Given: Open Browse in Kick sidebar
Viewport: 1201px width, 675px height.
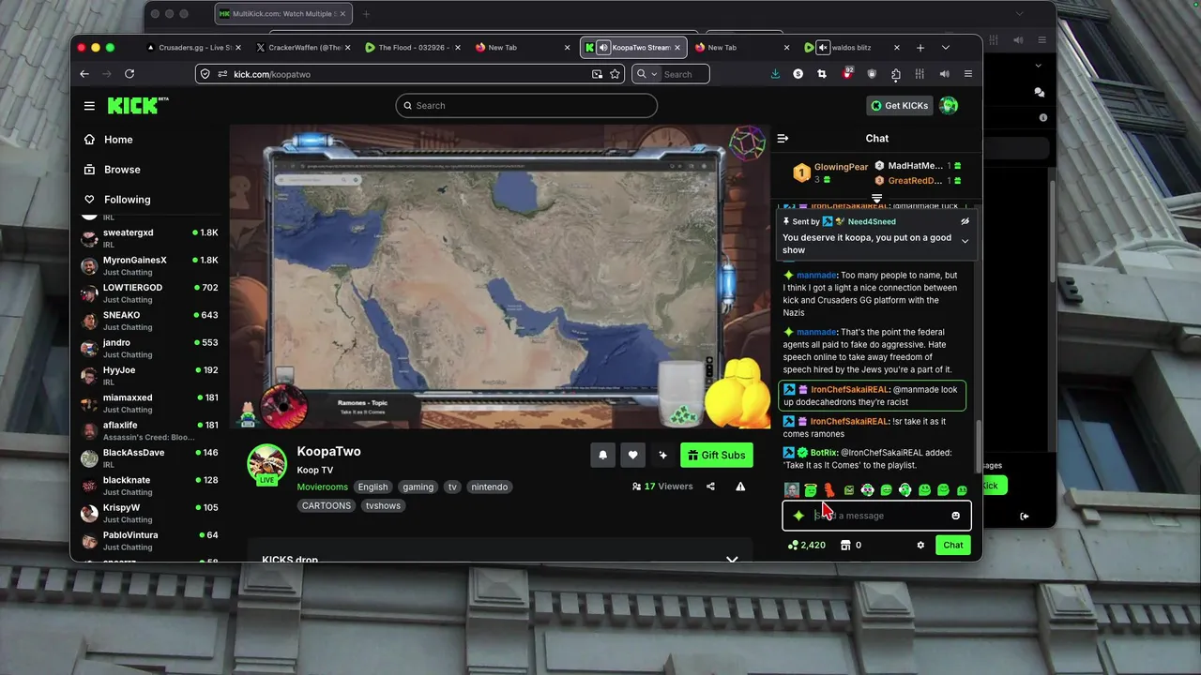Looking at the screenshot, I should click(x=122, y=170).
